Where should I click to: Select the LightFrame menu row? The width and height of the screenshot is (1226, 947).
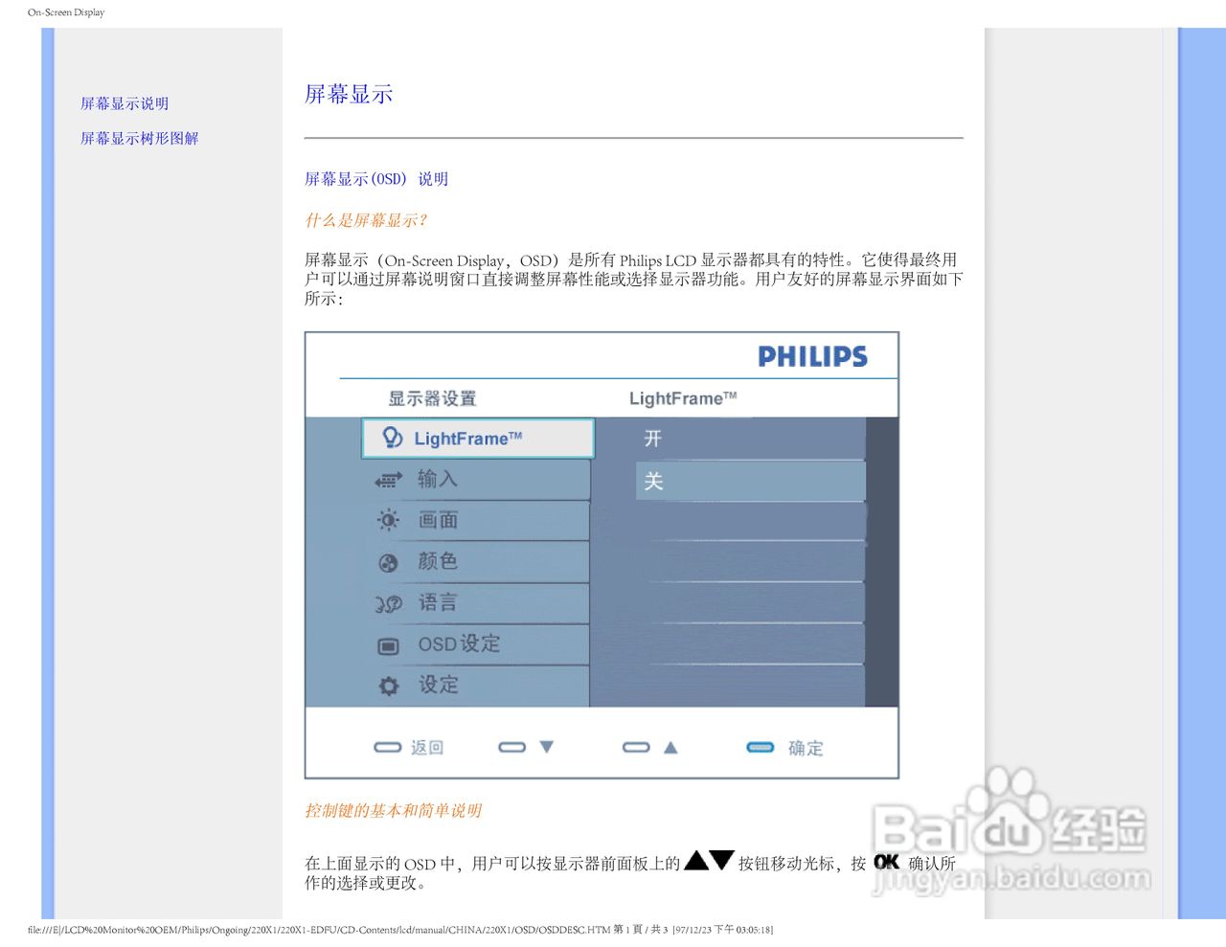click(x=478, y=439)
